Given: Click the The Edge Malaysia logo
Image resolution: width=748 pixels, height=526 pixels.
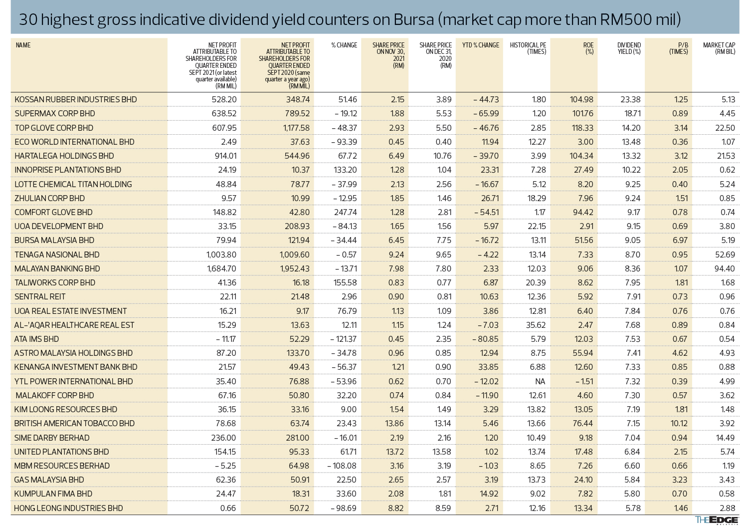Looking at the screenshot, I should (717, 520).
